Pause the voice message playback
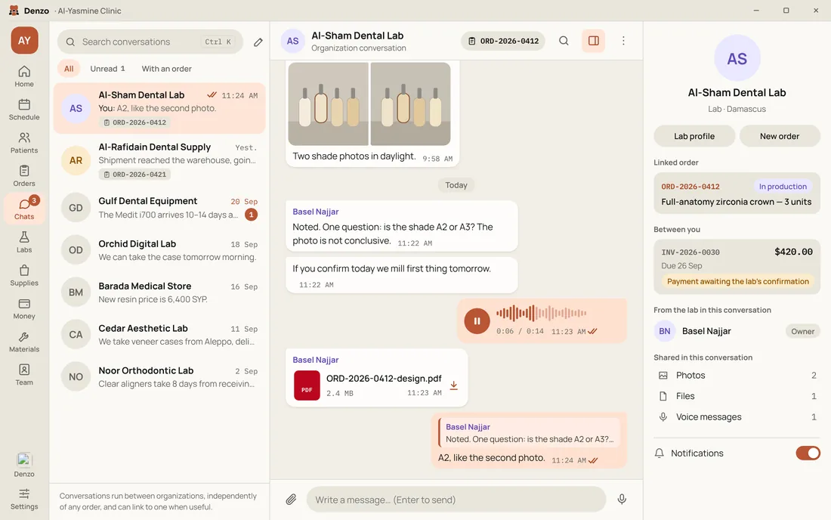The image size is (831, 520). (x=477, y=320)
